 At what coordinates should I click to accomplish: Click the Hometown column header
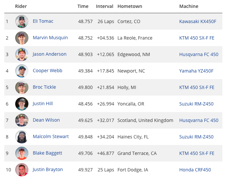(130, 6)
